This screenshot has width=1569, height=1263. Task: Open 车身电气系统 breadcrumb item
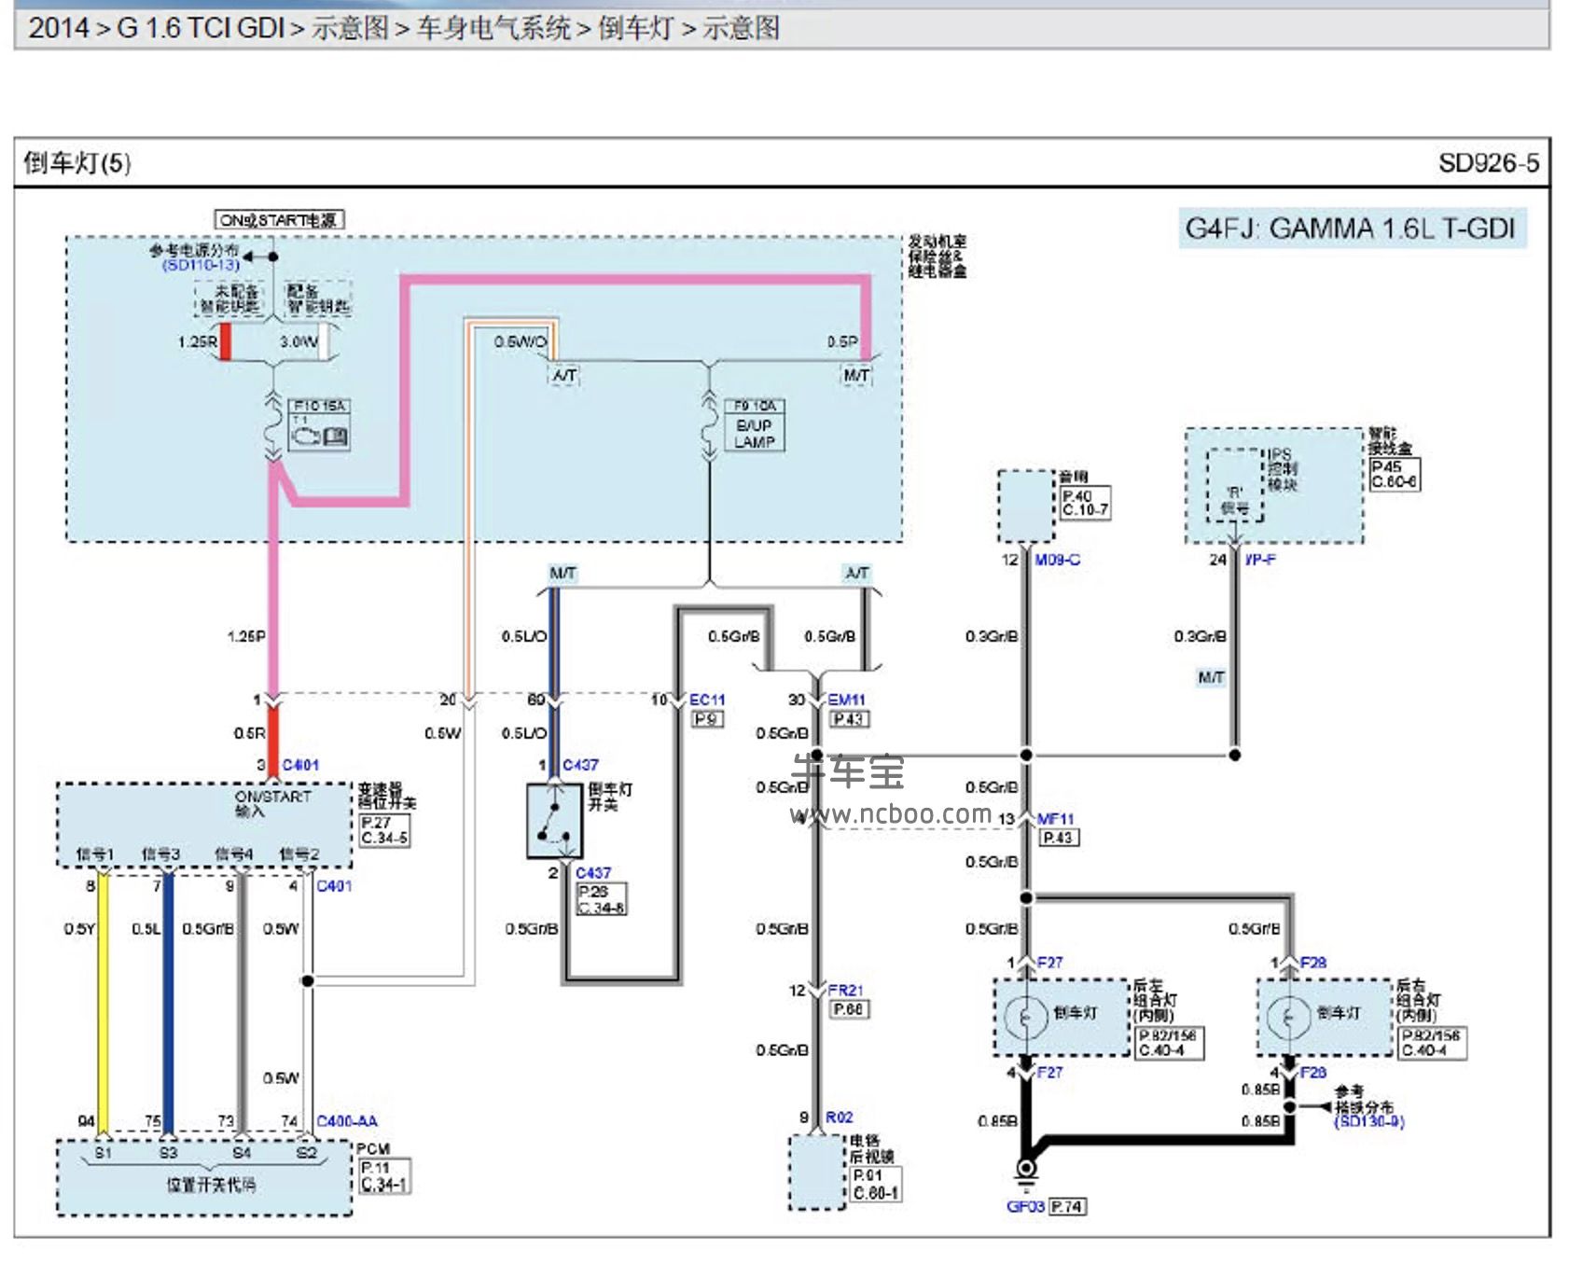tap(493, 28)
